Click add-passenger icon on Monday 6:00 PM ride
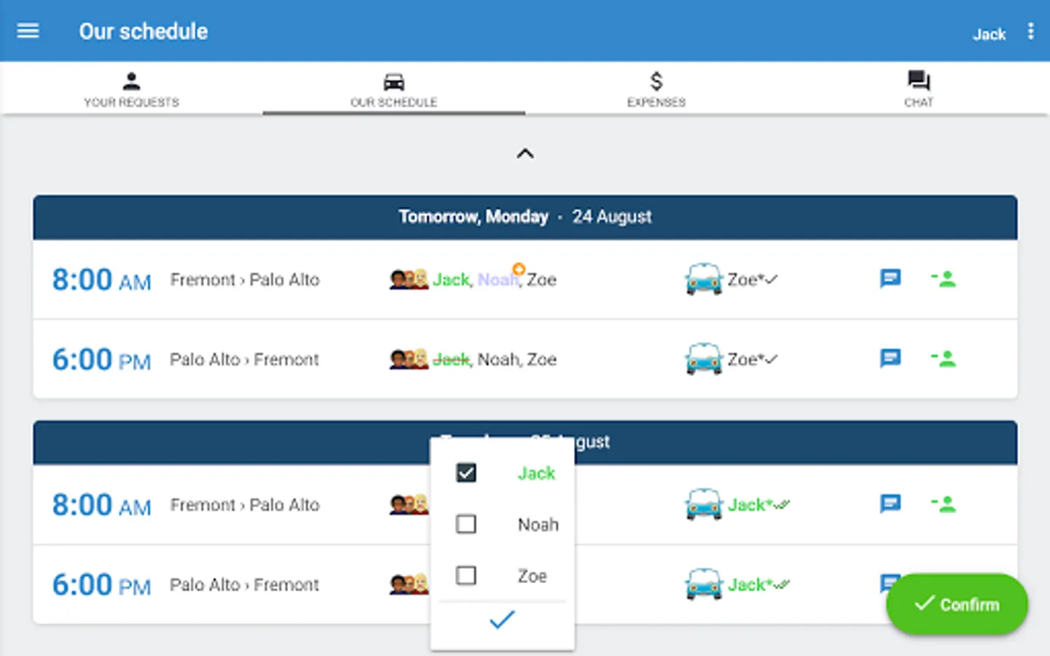The height and width of the screenshot is (656, 1050). tap(944, 359)
